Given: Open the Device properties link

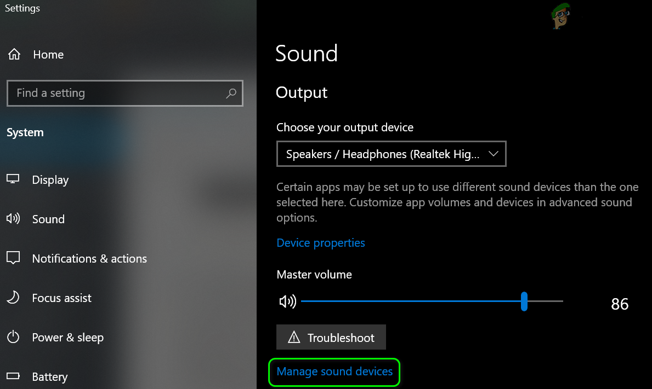Looking at the screenshot, I should coord(321,243).
